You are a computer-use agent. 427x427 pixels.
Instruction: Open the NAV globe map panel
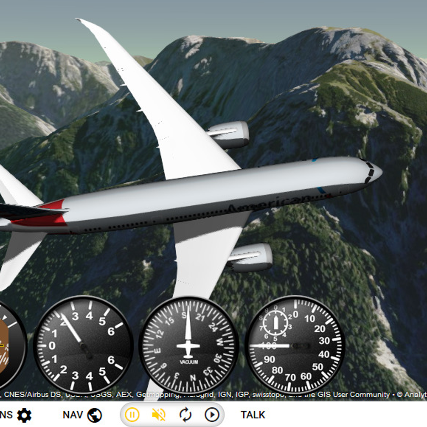(x=82, y=415)
